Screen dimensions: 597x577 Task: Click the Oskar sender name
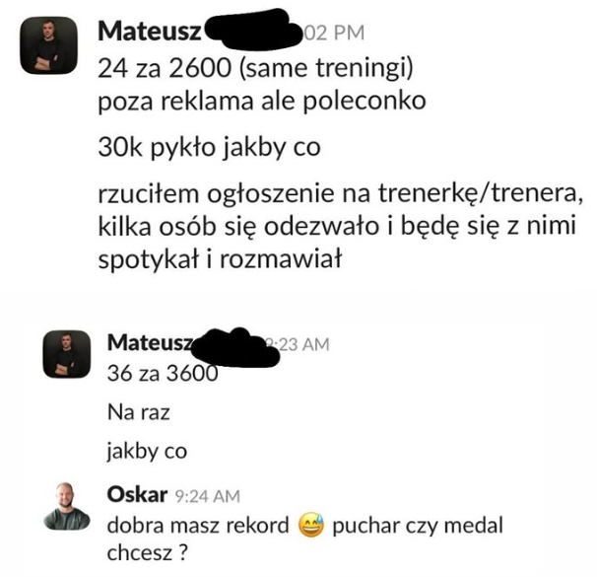point(137,495)
